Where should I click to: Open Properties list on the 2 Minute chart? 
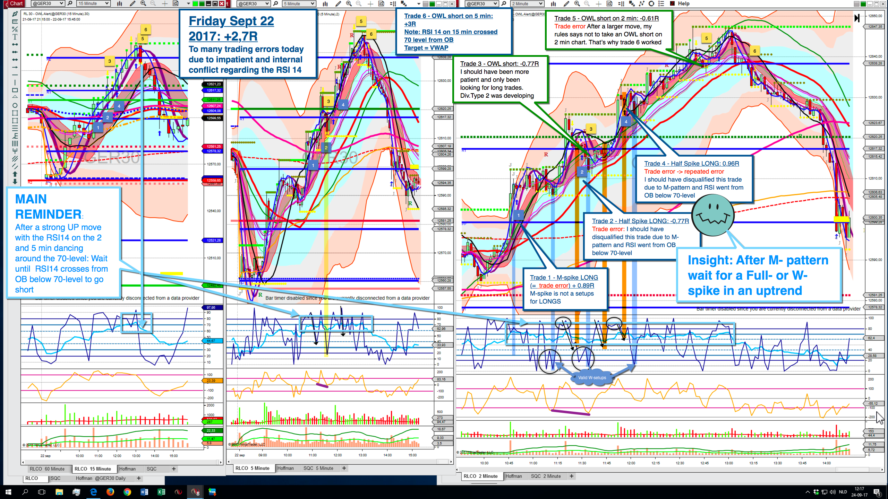point(661,3)
